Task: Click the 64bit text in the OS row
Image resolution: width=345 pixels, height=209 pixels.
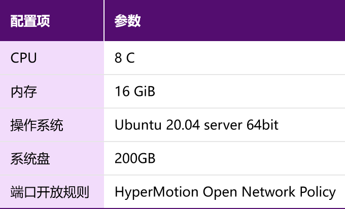Action: 262,125
